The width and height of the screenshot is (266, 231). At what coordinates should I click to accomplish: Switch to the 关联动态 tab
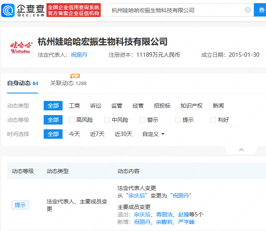[62, 83]
